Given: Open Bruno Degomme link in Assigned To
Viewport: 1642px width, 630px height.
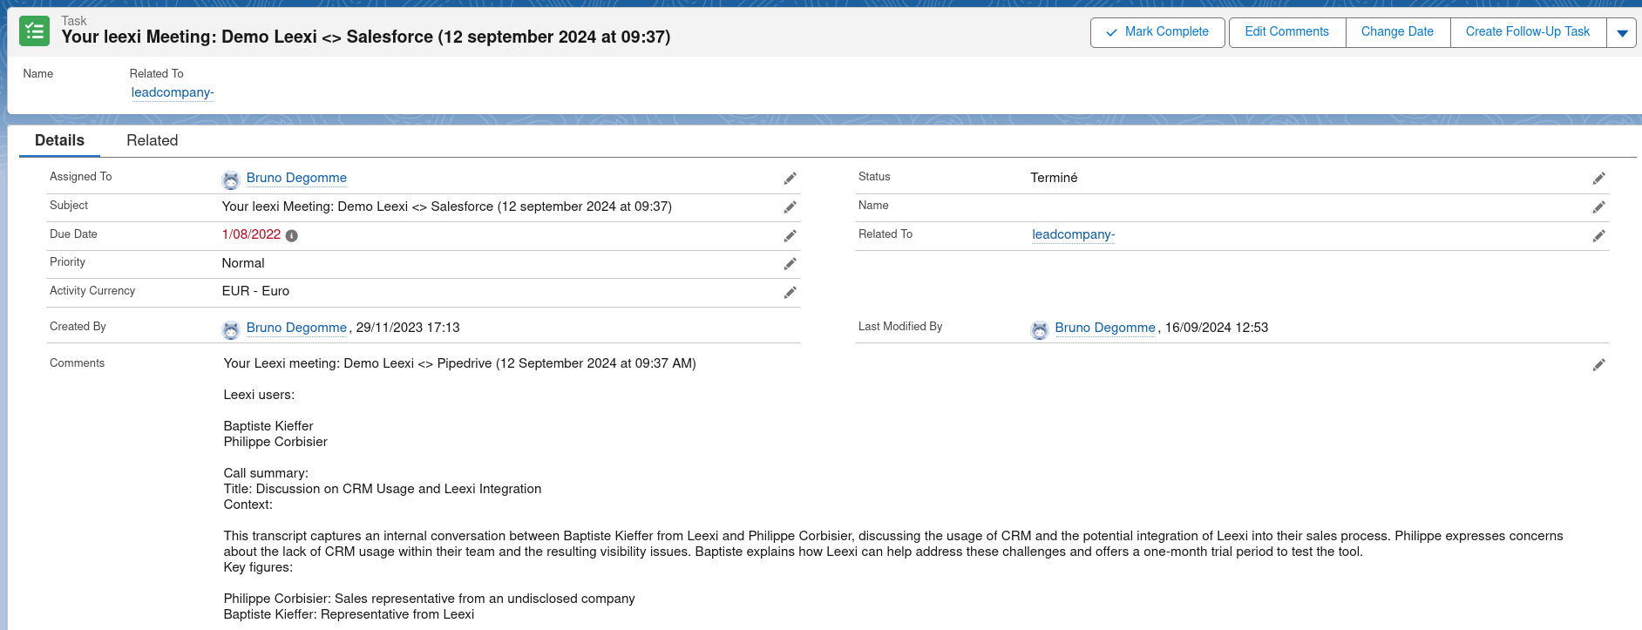Looking at the screenshot, I should [296, 178].
